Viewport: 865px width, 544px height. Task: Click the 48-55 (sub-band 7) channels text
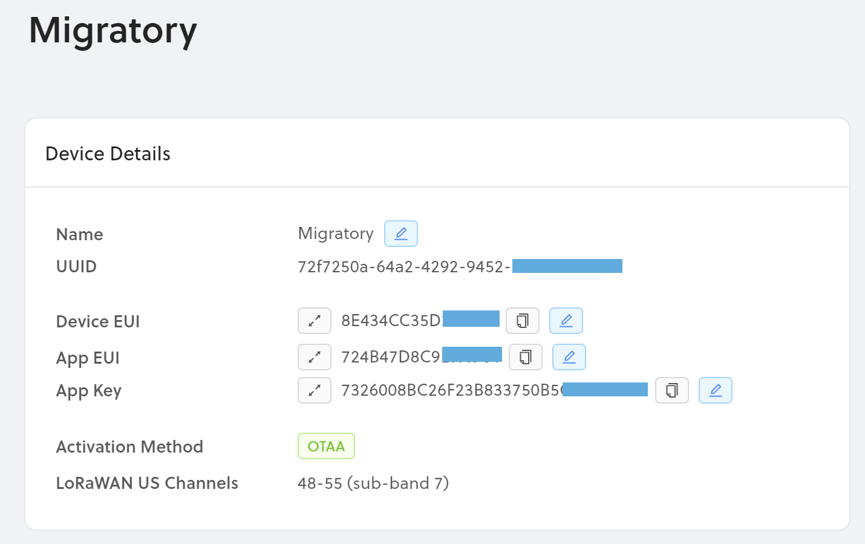pos(373,483)
